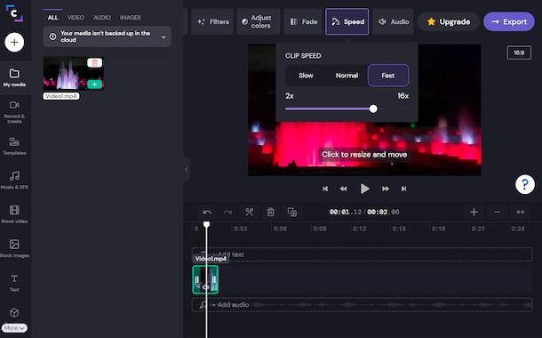The height and width of the screenshot is (338, 542).
Task: Set clip speed to Normal
Action: tap(347, 76)
